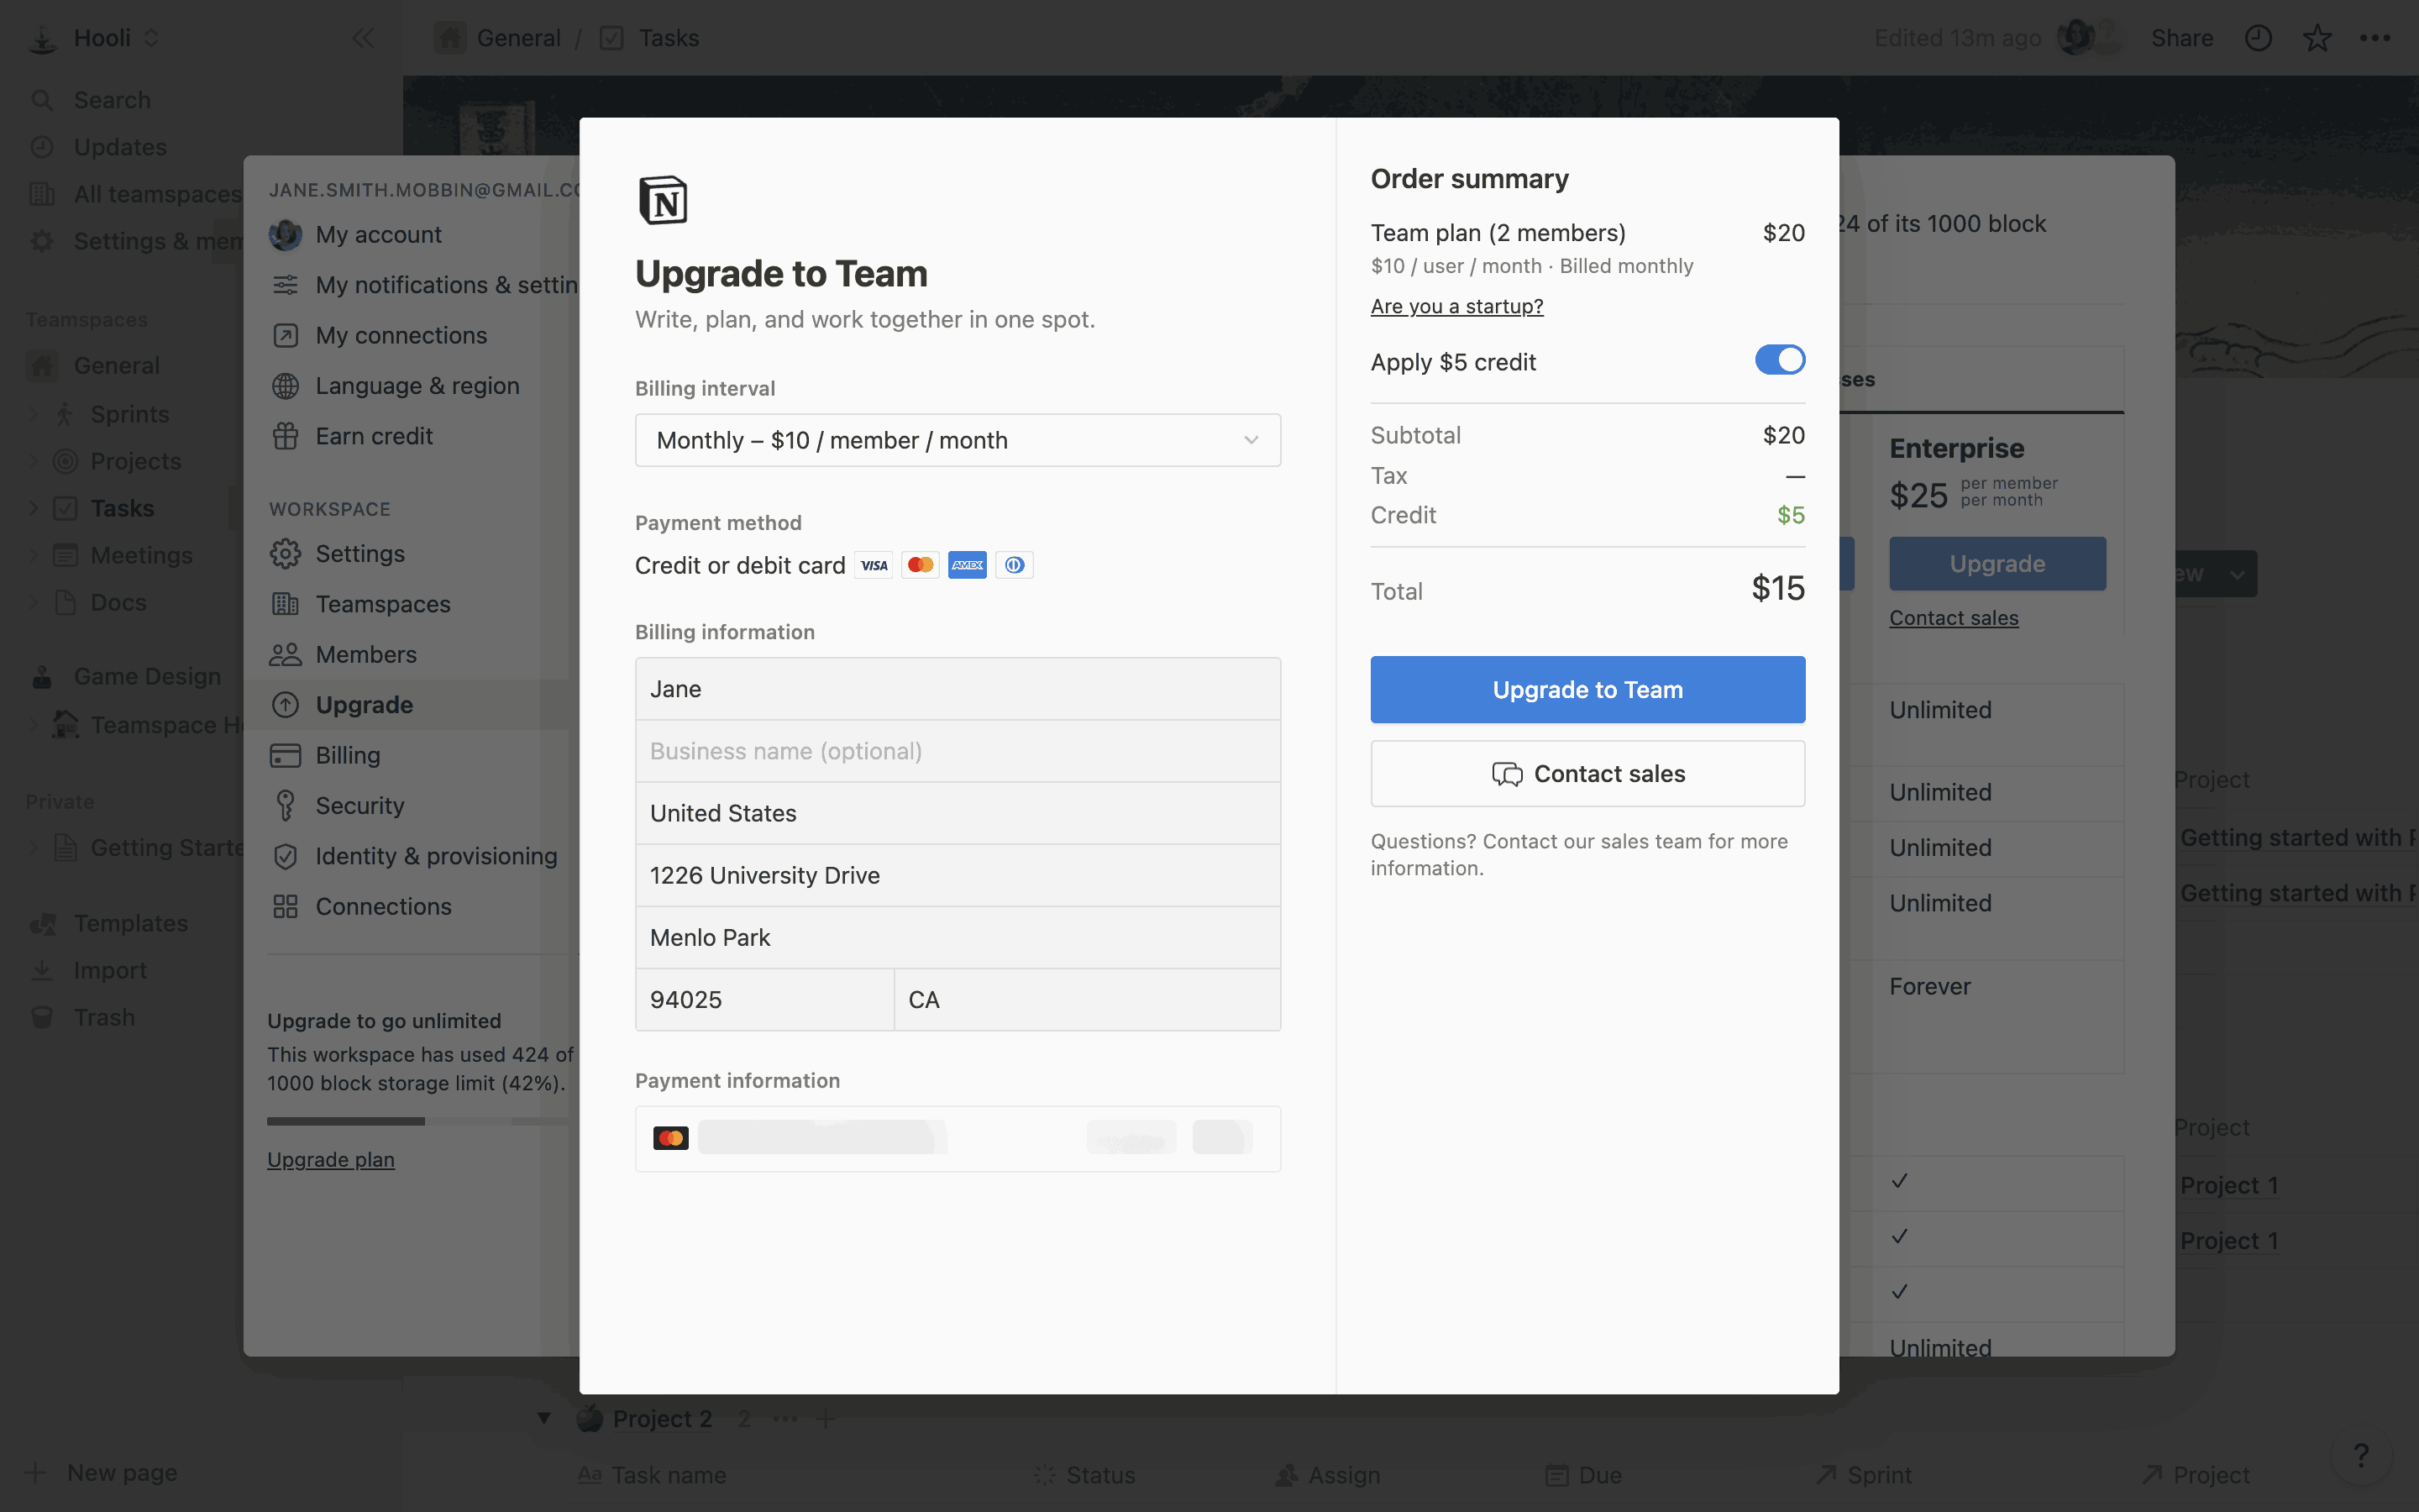Click the Billing card icon in settings
The image size is (2419, 1512).
tap(285, 755)
